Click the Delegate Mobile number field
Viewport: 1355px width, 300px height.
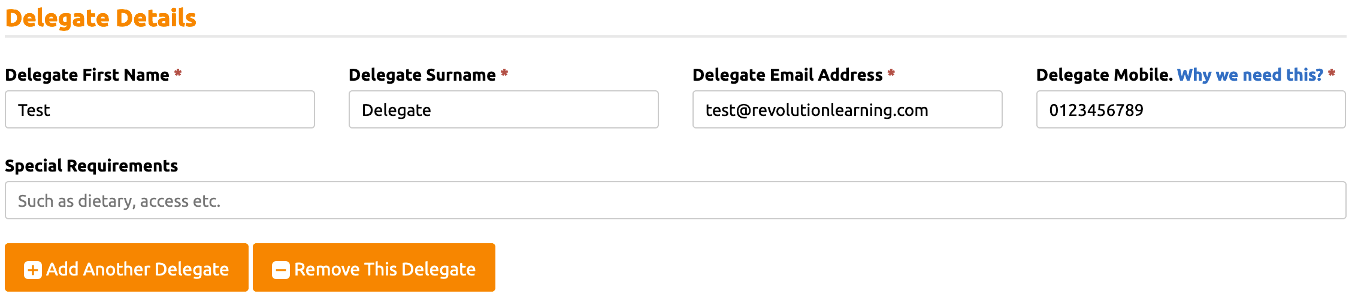[x=1191, y=110]
